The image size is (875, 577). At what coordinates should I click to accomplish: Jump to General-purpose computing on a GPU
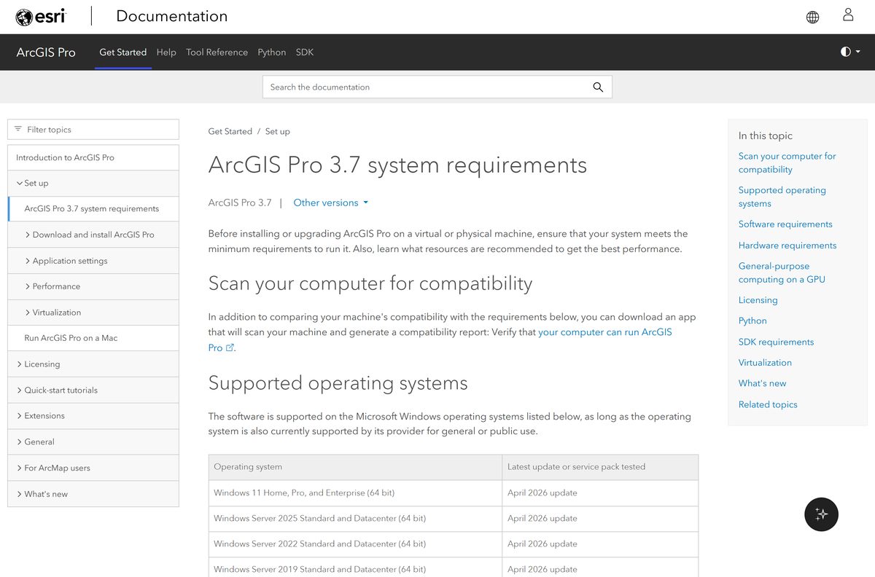(x=782, y=272)
